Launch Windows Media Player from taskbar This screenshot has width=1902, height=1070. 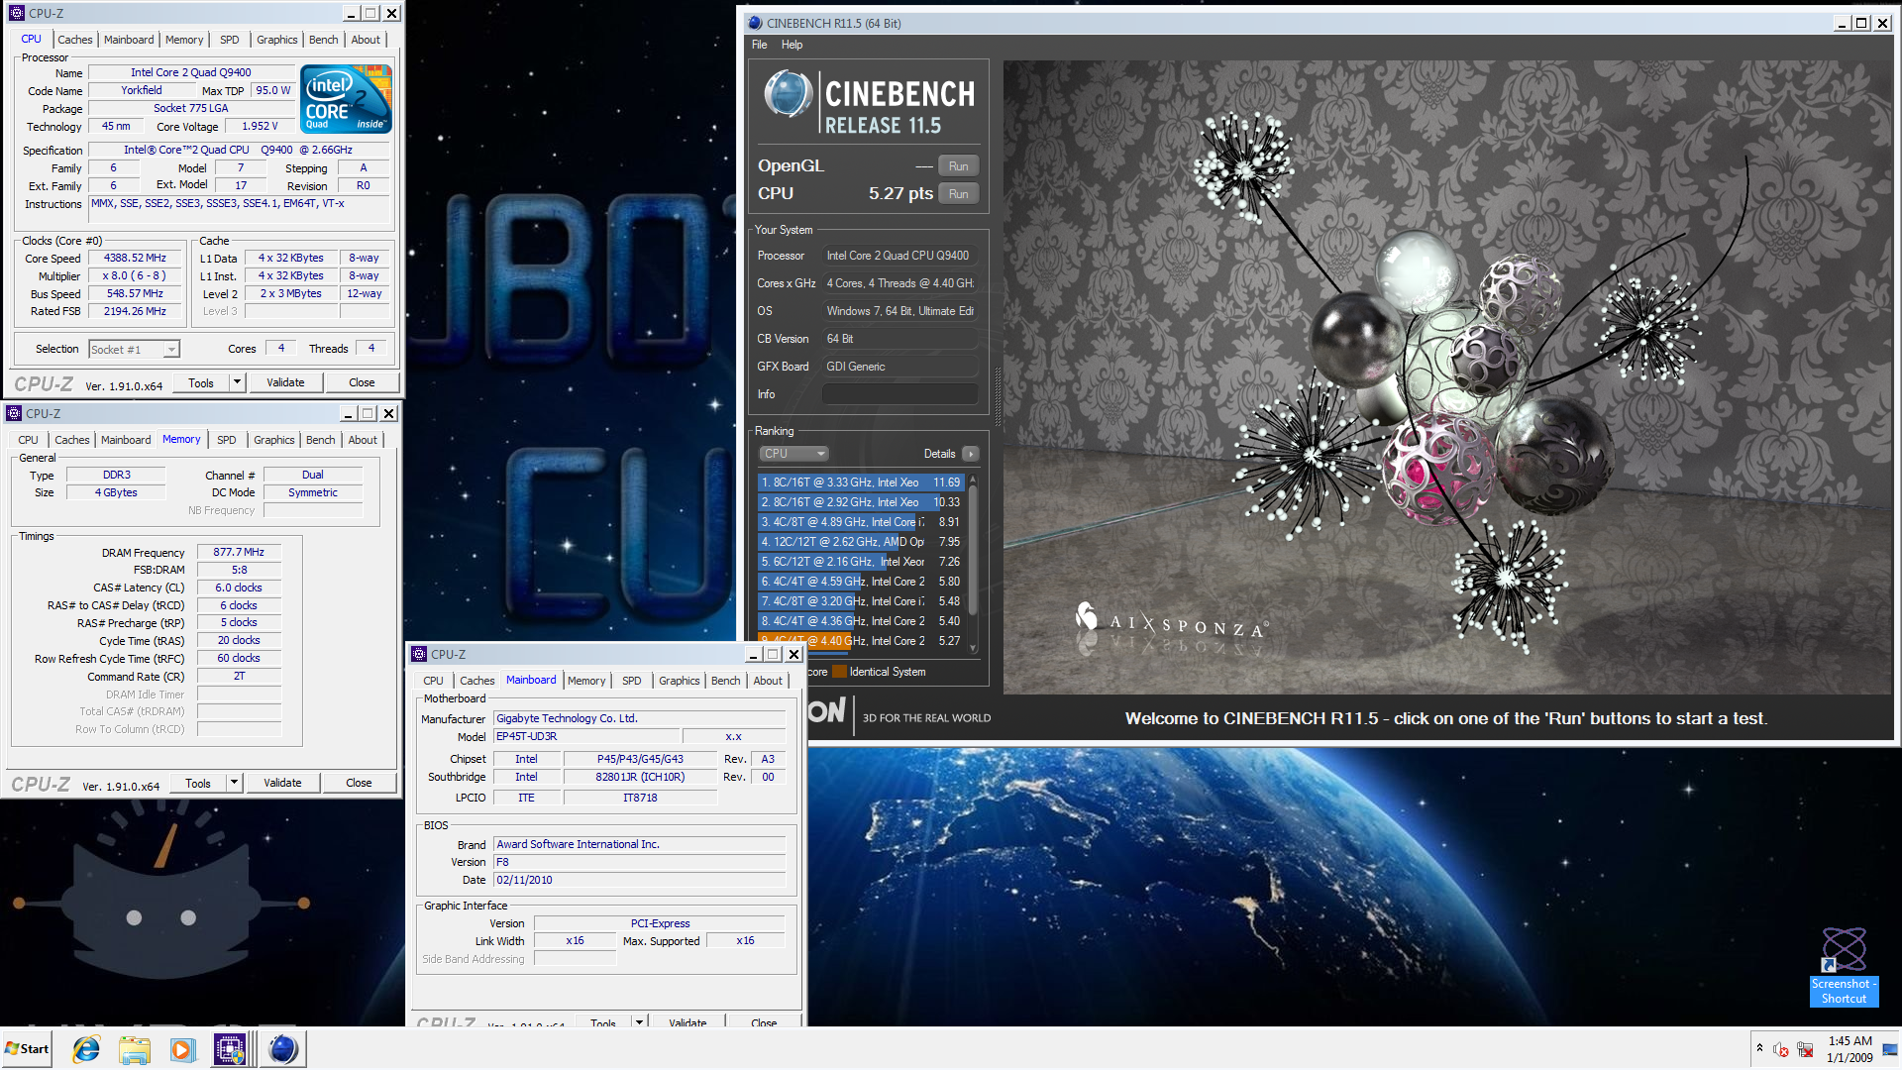(182, 1049)
